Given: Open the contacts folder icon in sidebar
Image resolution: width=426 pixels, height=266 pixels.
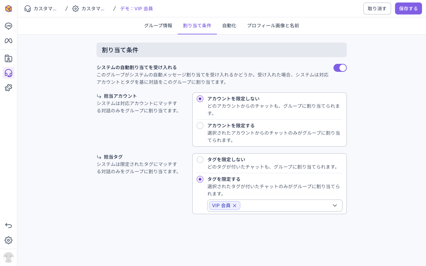Looking at the screenshot, I should pos(8,59).
